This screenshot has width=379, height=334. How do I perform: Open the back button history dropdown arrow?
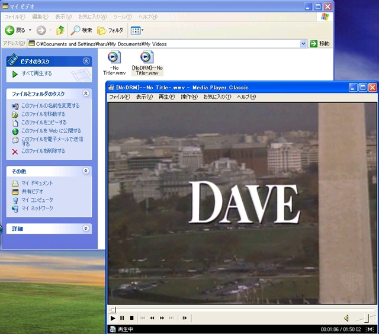(30, 30)
